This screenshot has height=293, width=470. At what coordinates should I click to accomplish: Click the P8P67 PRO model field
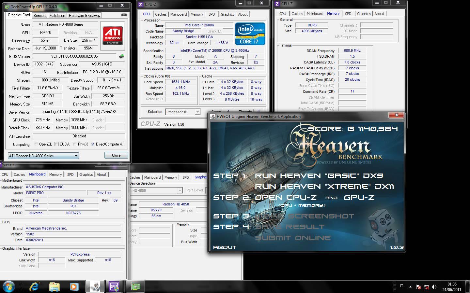[55, 193]
